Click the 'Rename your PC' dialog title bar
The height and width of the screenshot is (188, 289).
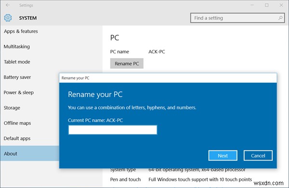[168, 78]
